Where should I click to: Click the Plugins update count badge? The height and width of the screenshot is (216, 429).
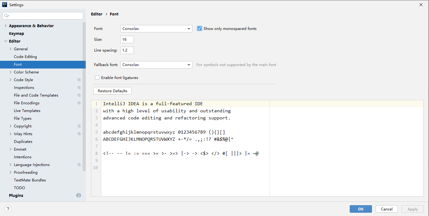(79, 195)
